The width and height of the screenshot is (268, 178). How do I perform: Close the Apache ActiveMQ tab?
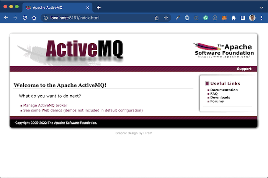(88, 8)
